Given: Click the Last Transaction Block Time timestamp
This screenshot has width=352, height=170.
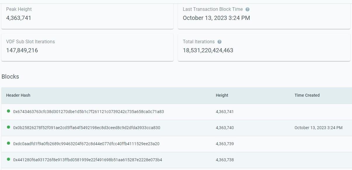Looking at the screenshot, I should click(217, 18).
